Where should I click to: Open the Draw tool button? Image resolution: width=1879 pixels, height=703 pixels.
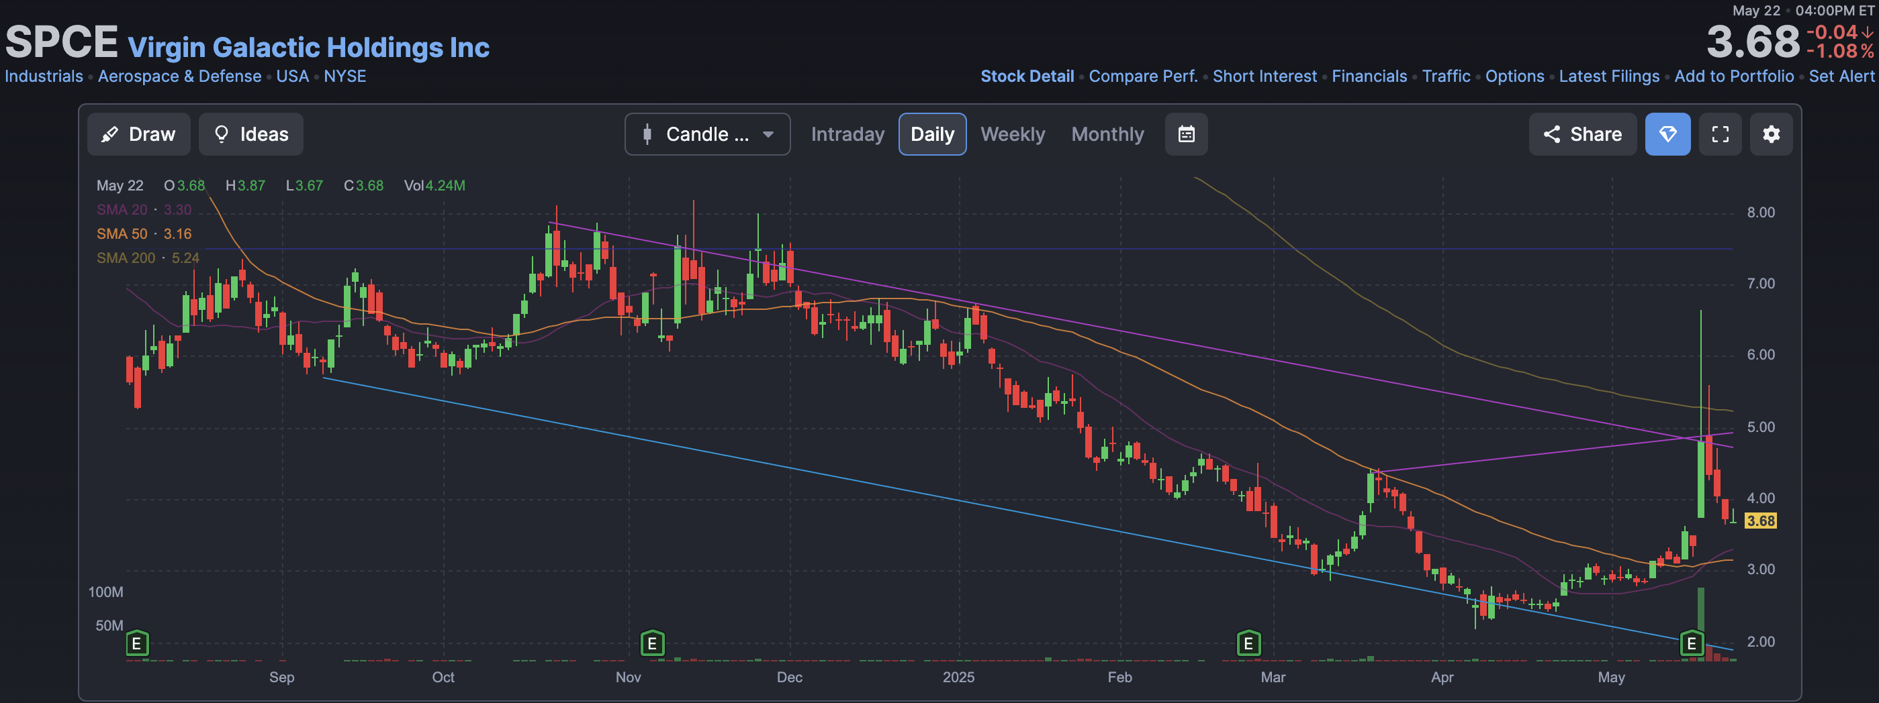click(138, 134)
